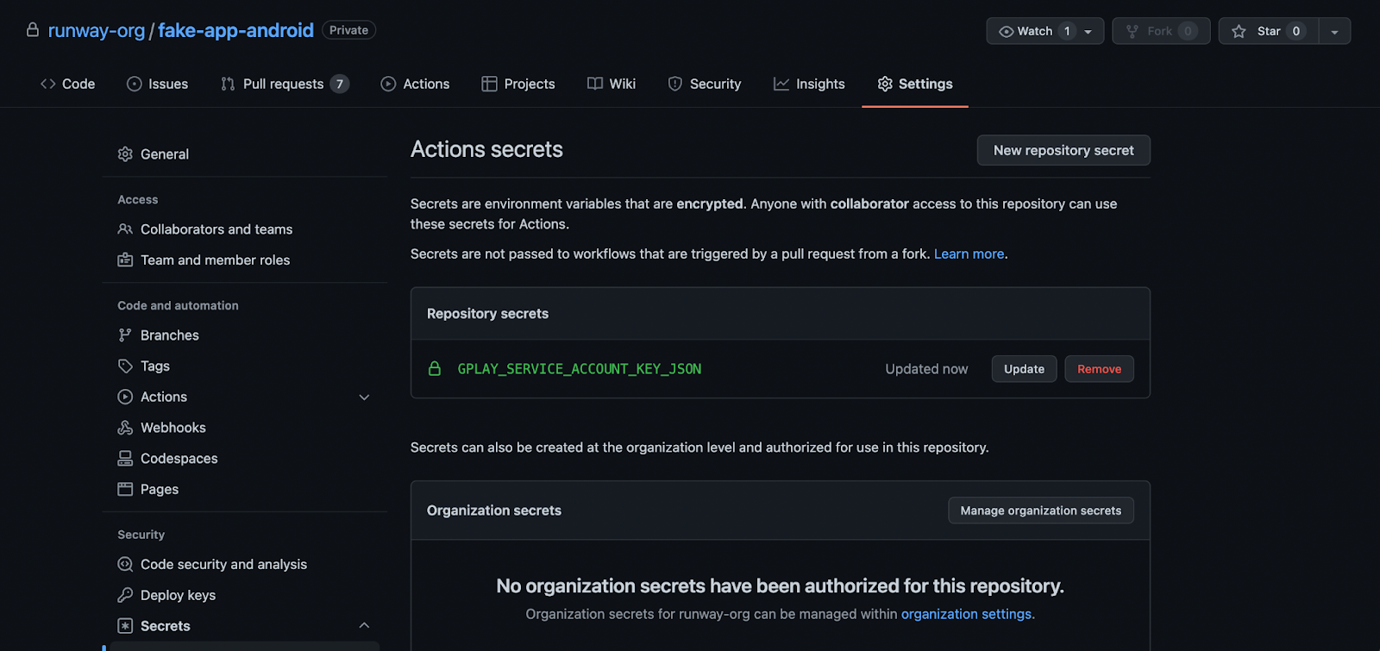This screenshot has width=1380, height=651.
Task: Click the Secrets asterisk icon in sidebar
Action: 125,626
